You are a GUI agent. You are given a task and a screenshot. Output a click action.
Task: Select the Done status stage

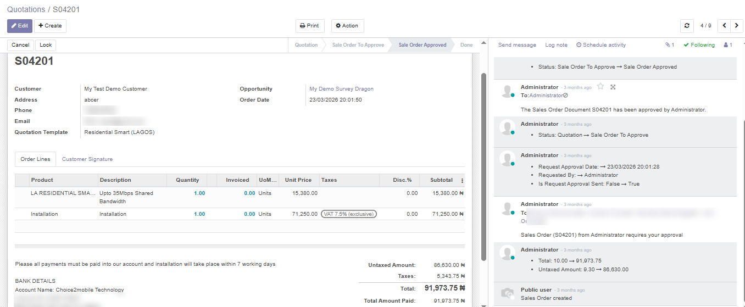click(466, 45)
